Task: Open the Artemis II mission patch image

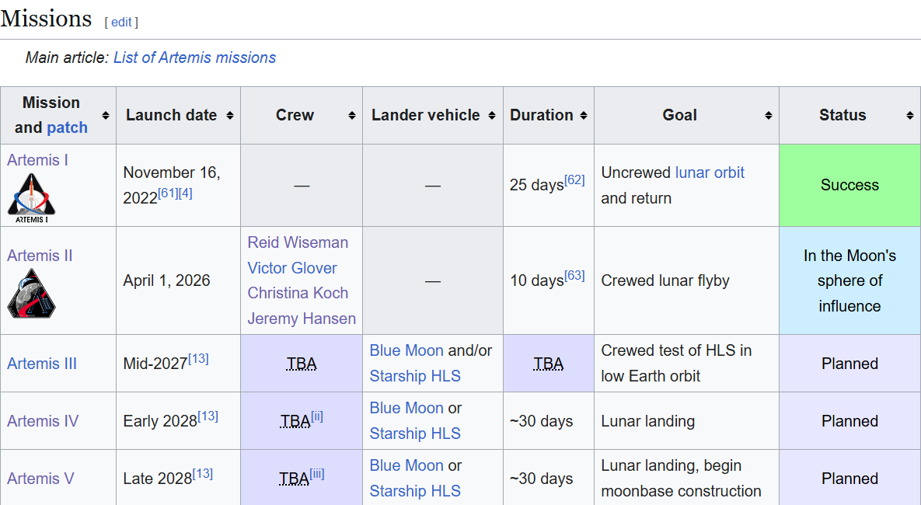Action: (32, 294)
